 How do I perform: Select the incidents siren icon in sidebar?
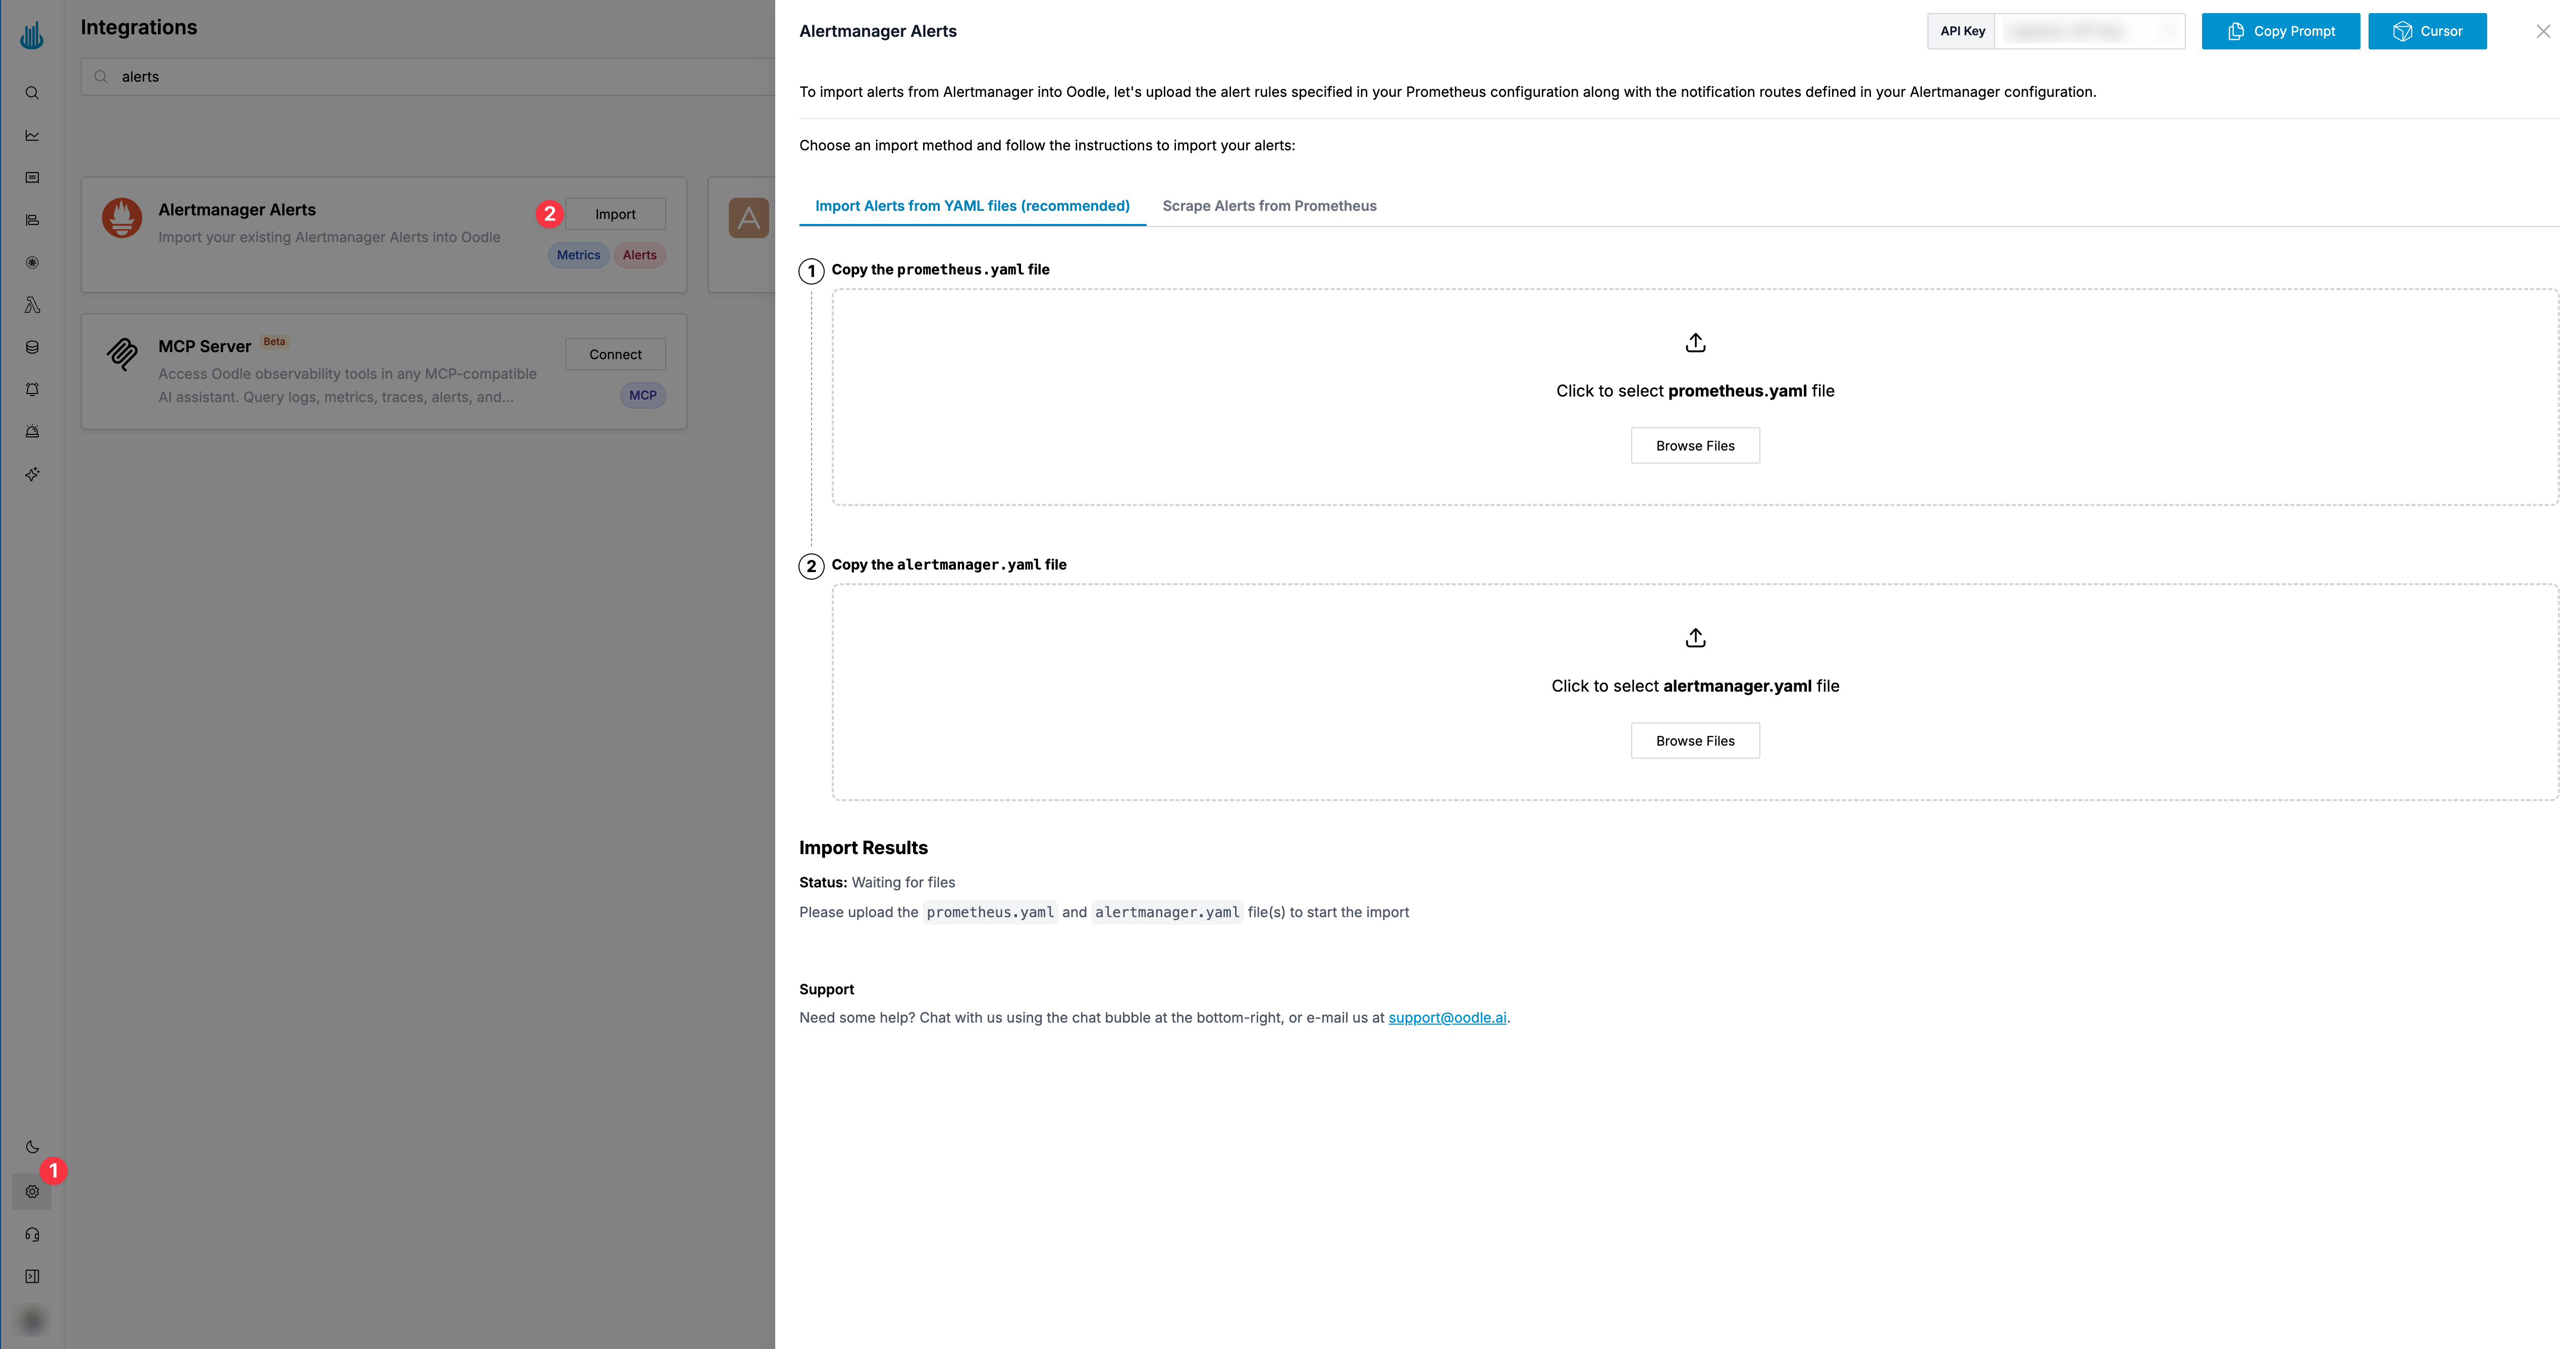(x=32, y=432)
